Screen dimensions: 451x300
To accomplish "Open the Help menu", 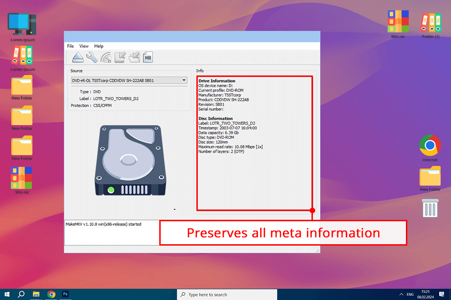I will tap(99, 46).
